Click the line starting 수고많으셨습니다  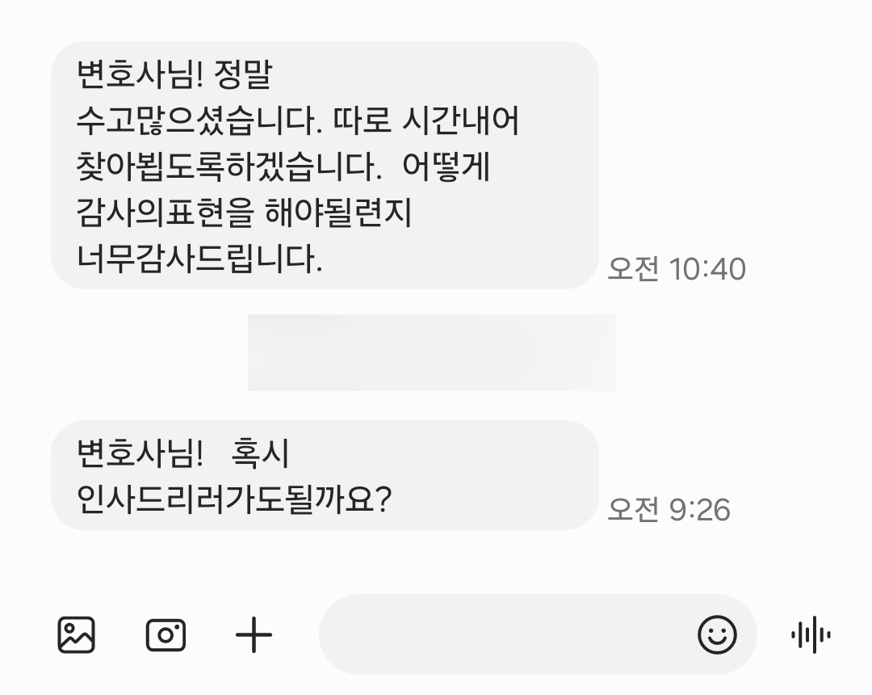(x=297, y=120)
